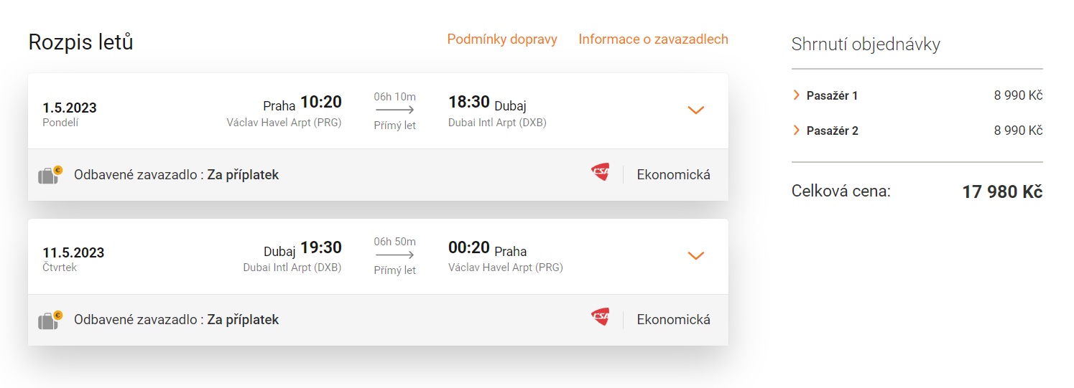Click Ekonomická class on outbound flight
Screen dimensions: 1074x388
pyautogui.click(x=673, y=174)
